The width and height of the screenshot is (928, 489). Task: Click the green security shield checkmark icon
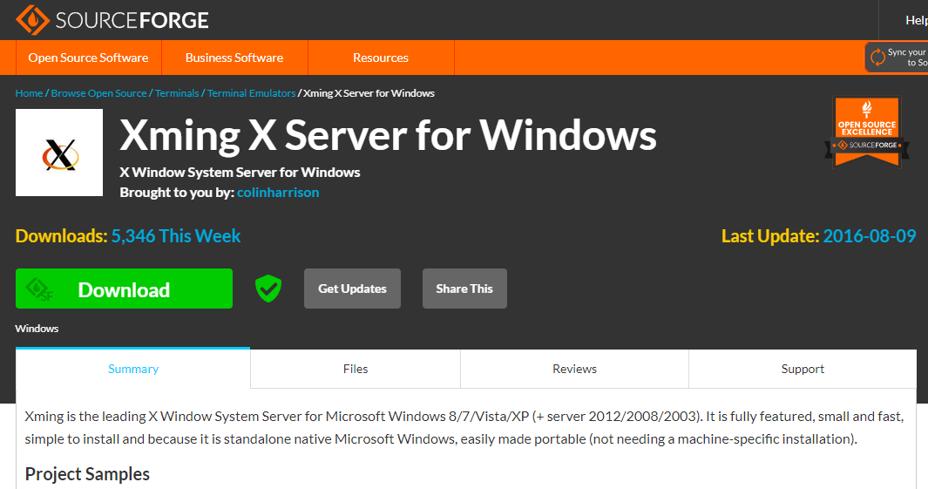tap(268, 289)
